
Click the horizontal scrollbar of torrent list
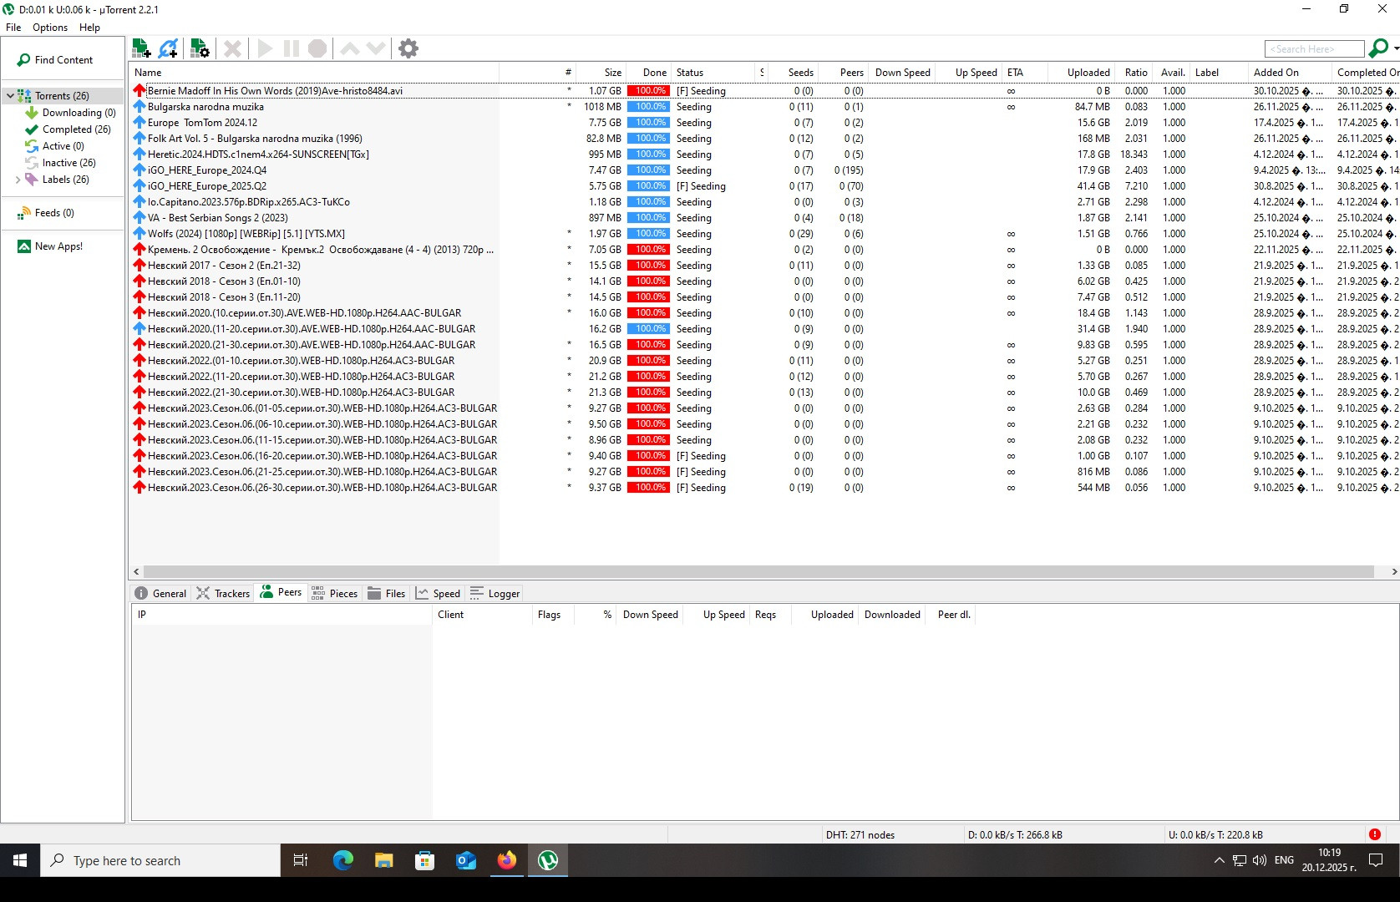tap(758, 572)
